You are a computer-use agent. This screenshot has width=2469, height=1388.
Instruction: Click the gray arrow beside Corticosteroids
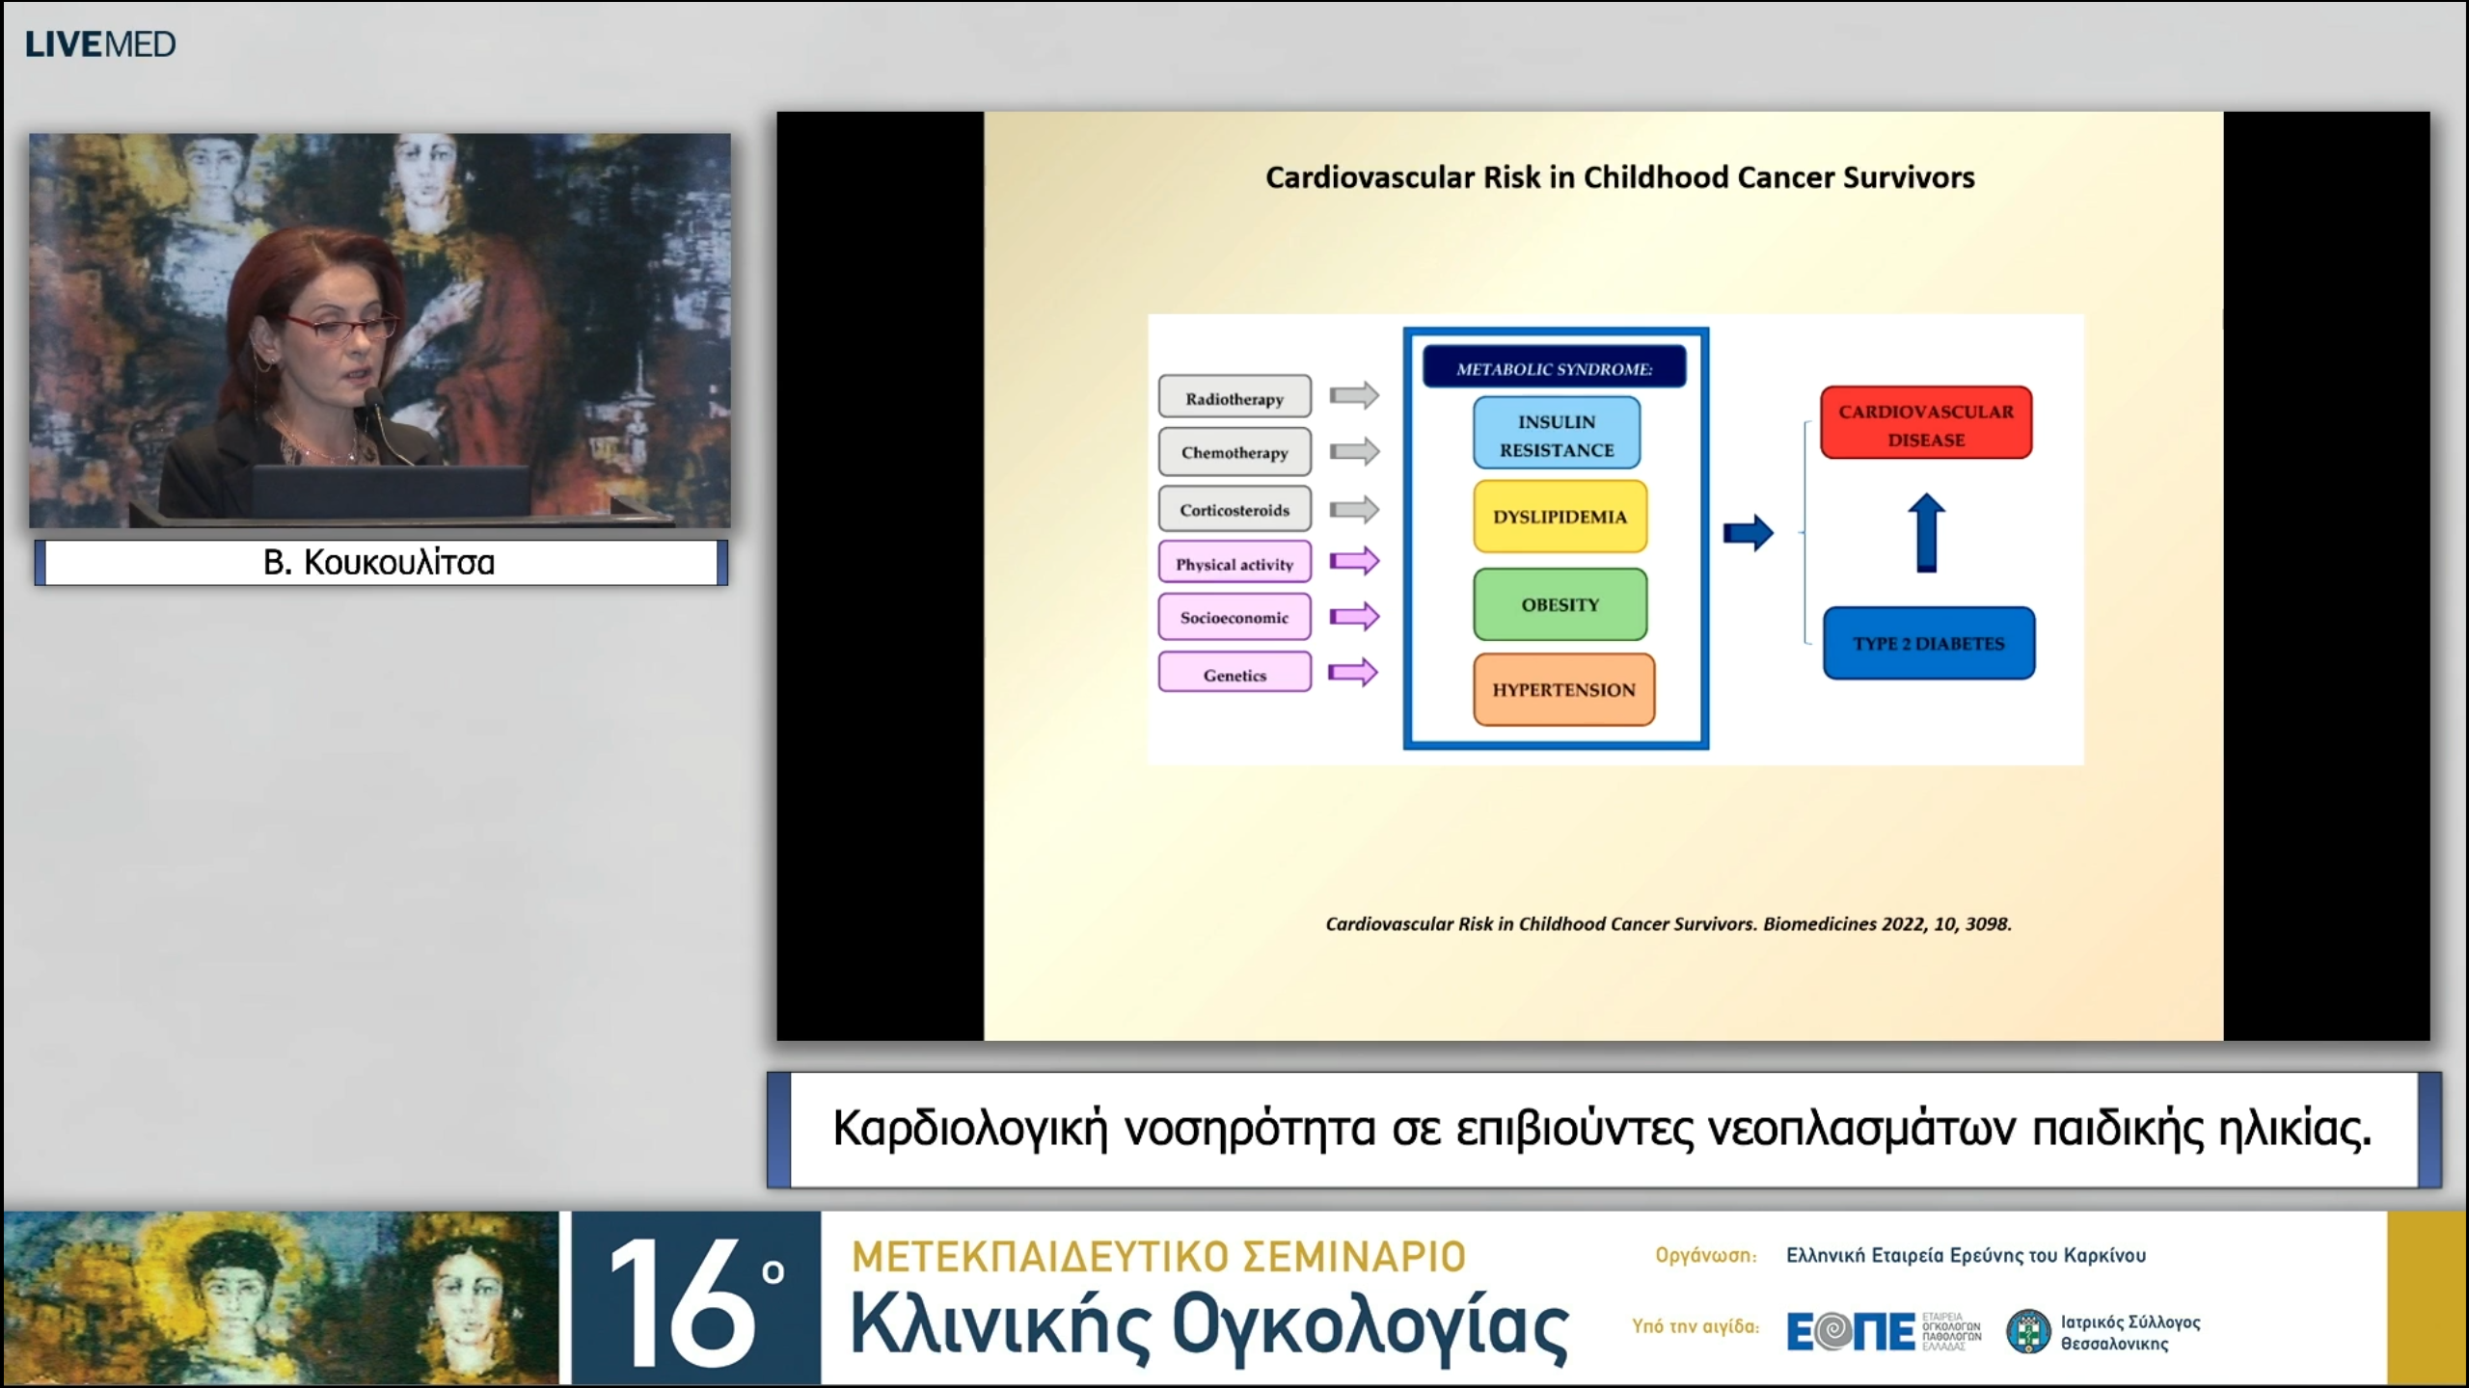(1354, 509)
